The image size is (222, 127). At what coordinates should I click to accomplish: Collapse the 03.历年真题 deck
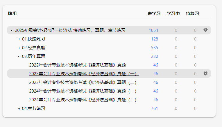click(x=19, y=56)
